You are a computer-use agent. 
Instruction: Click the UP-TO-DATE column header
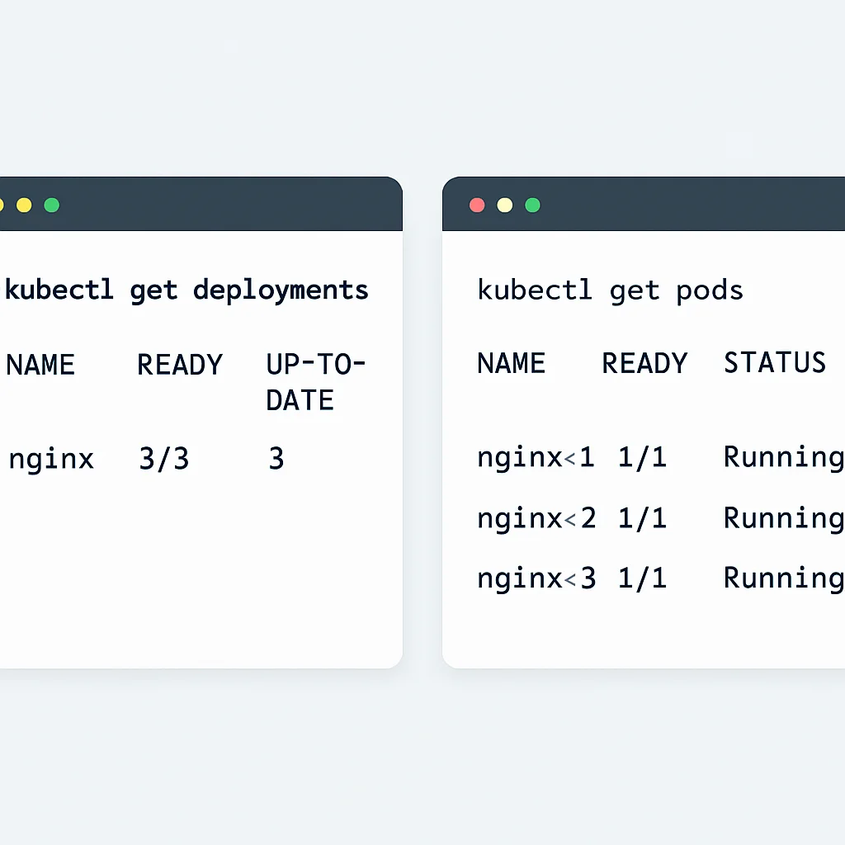click(x=316, y=382)
